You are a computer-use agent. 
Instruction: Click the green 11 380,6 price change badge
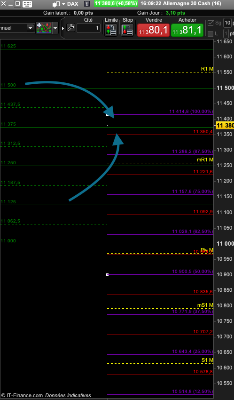pos(116,4)
